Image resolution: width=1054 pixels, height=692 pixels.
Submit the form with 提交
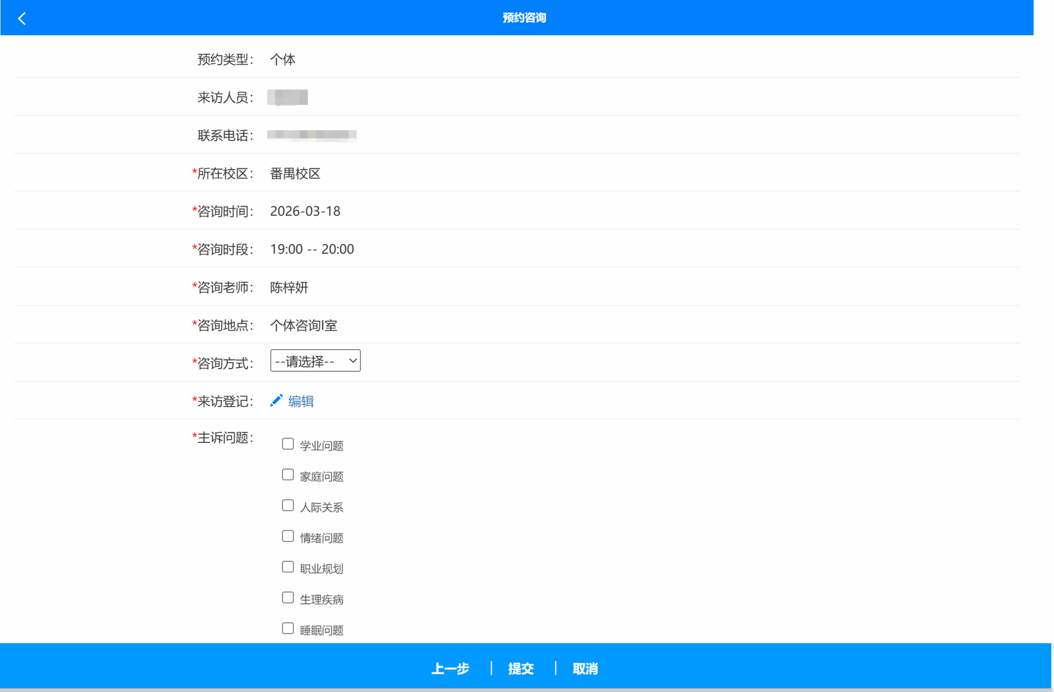point(521,668)
